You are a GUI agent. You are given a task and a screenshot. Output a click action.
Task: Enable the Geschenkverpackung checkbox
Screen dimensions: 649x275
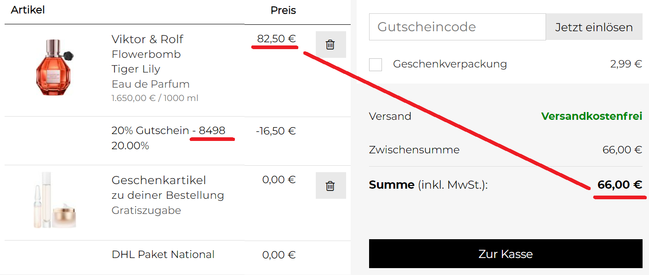tap(376, 65)
